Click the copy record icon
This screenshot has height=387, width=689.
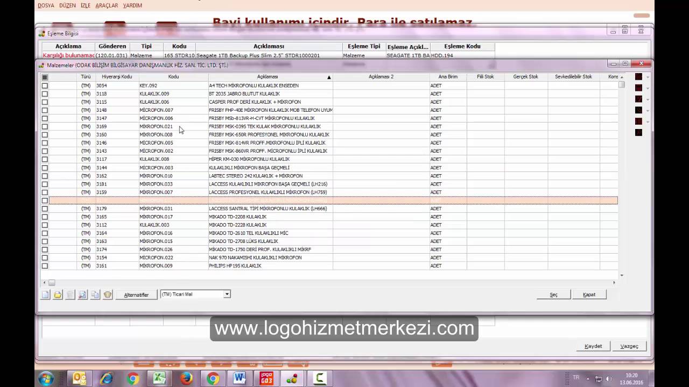95,295
